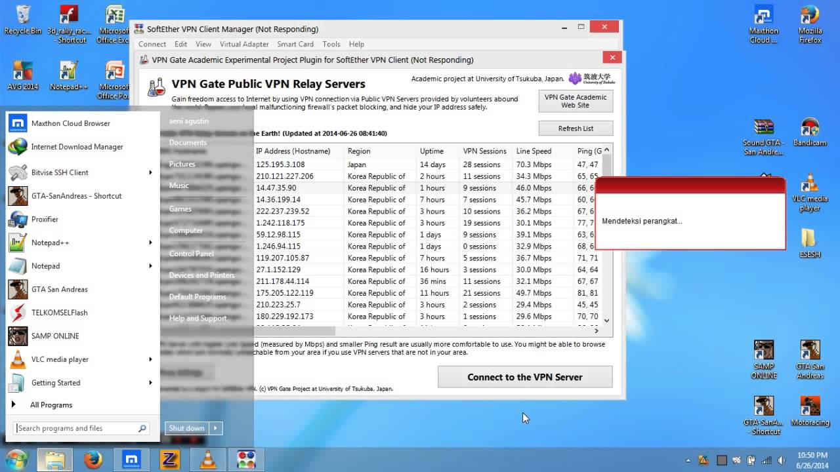Click the server list horizontal scrollbar

coord(295,331)
